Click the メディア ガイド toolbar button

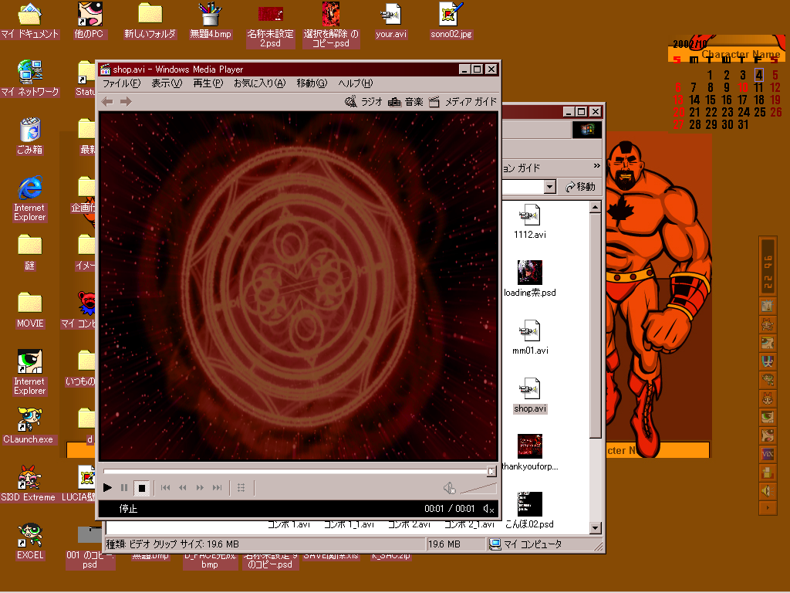tap(463, 102)
